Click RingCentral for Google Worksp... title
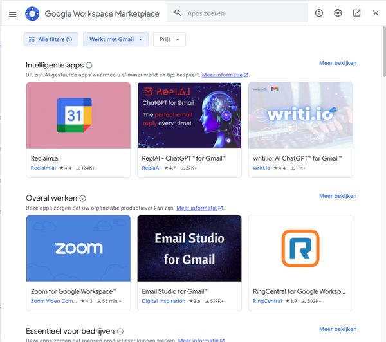Image resolution: width=386 pixels, height=342 pixels. pos(299,292)
